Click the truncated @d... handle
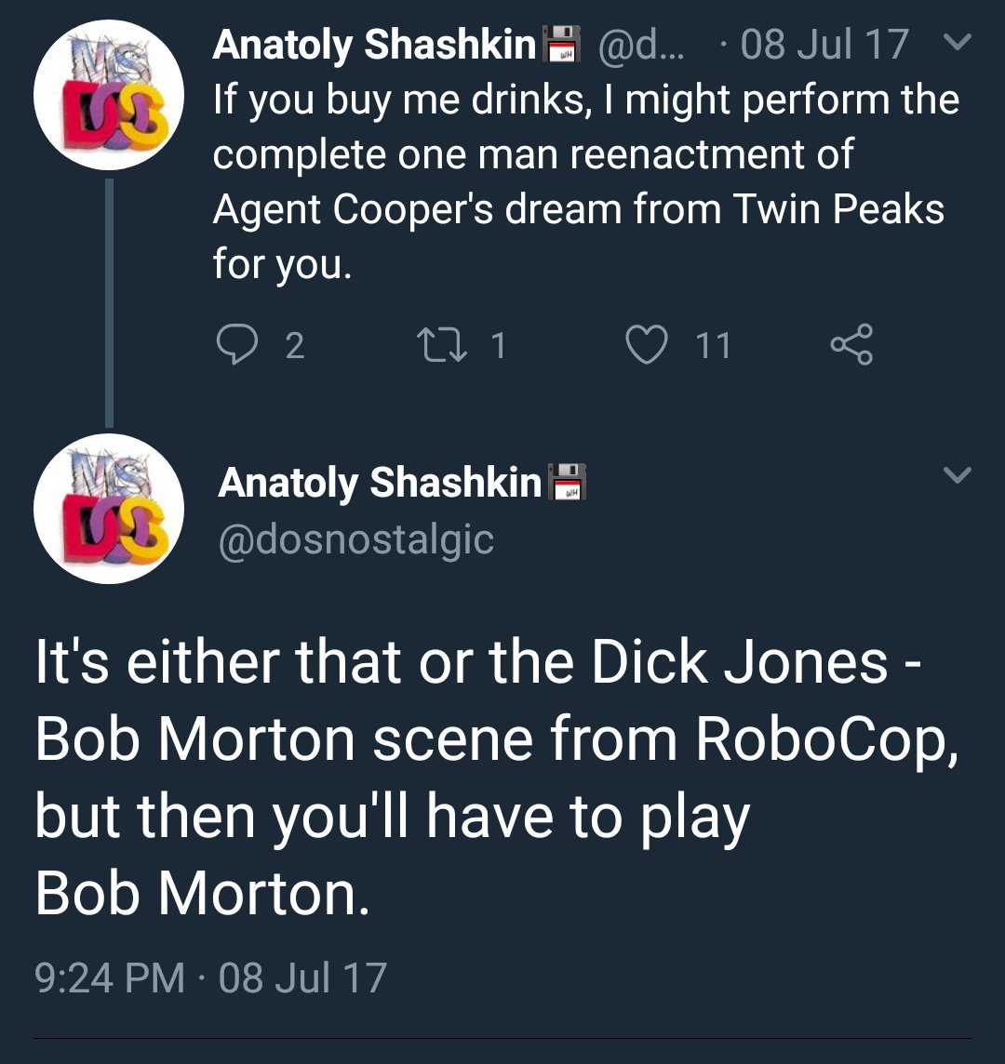 tap(642, 45)
